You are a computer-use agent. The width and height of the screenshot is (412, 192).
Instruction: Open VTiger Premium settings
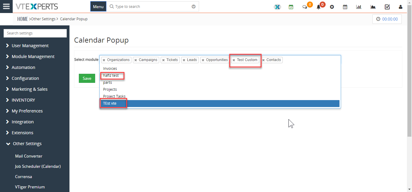tap(30, 187)
